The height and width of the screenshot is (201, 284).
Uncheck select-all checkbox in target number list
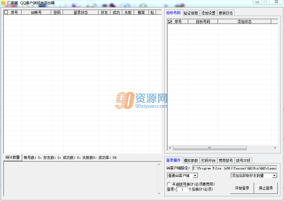[170, 22]
